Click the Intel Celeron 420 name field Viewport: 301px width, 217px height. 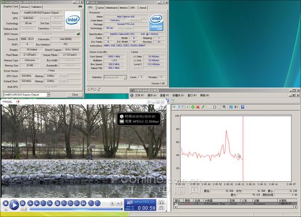pos(126,17)
